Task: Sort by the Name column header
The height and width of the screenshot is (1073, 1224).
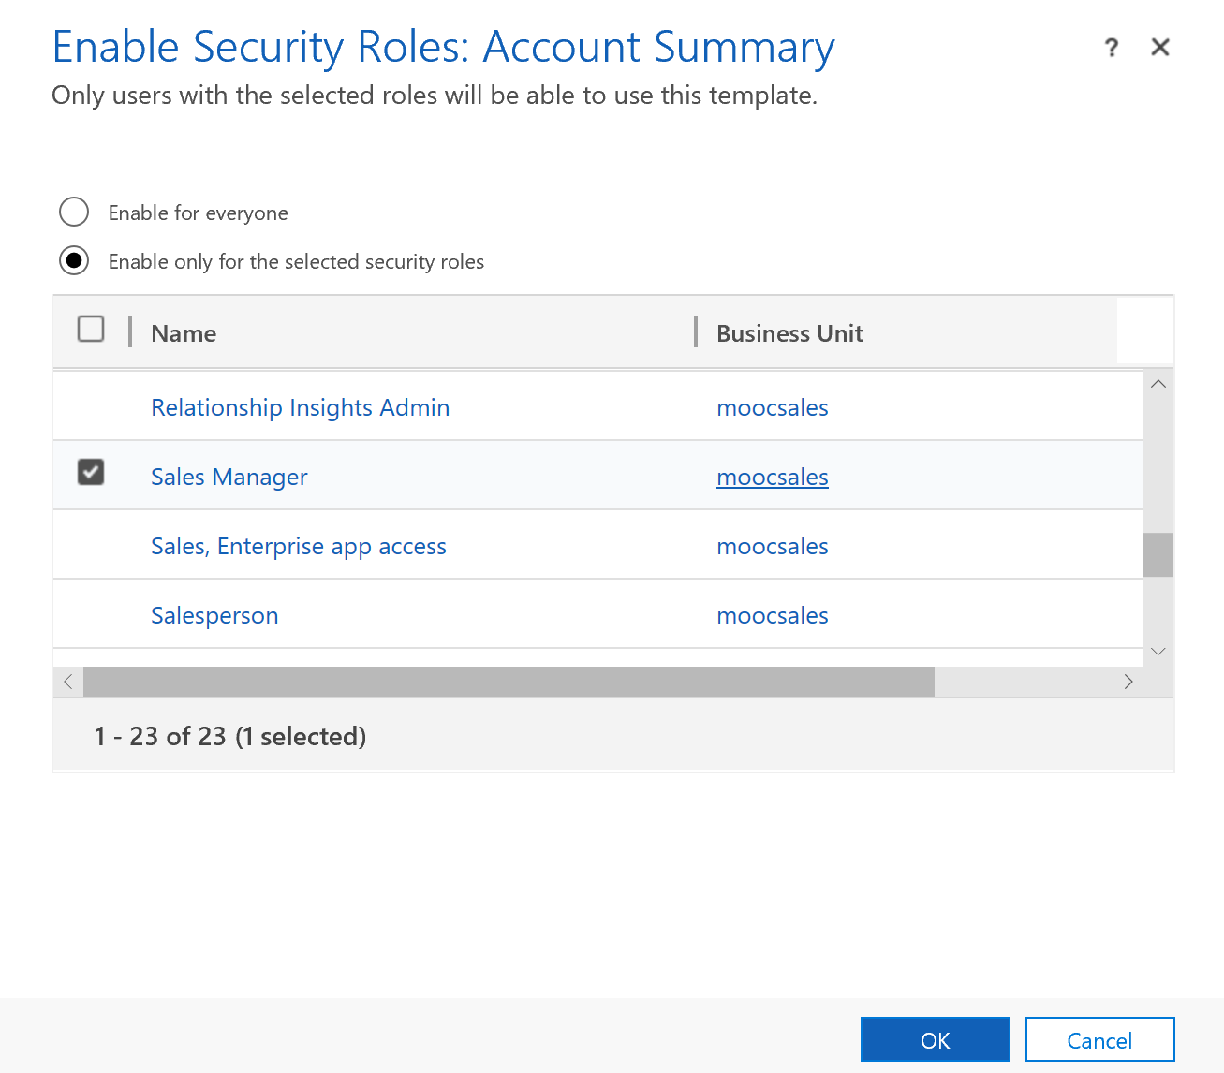Action: pos(183,333)
